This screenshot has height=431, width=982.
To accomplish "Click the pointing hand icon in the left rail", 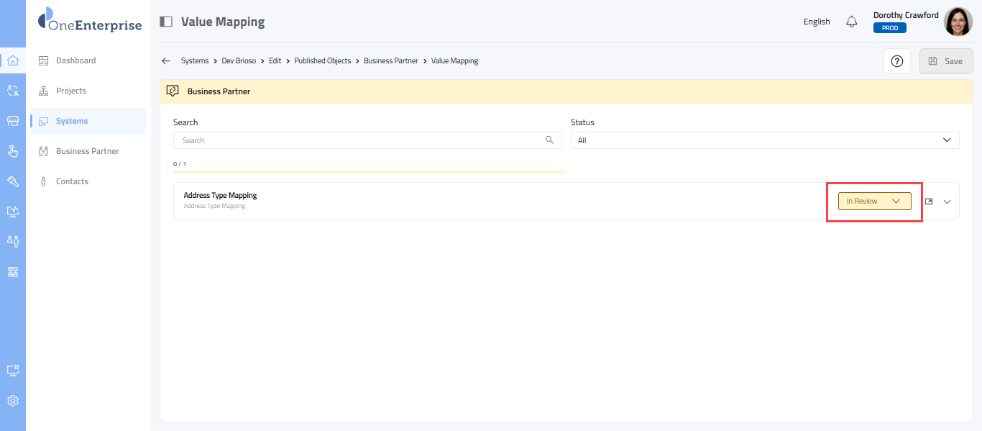I will 13,150.
